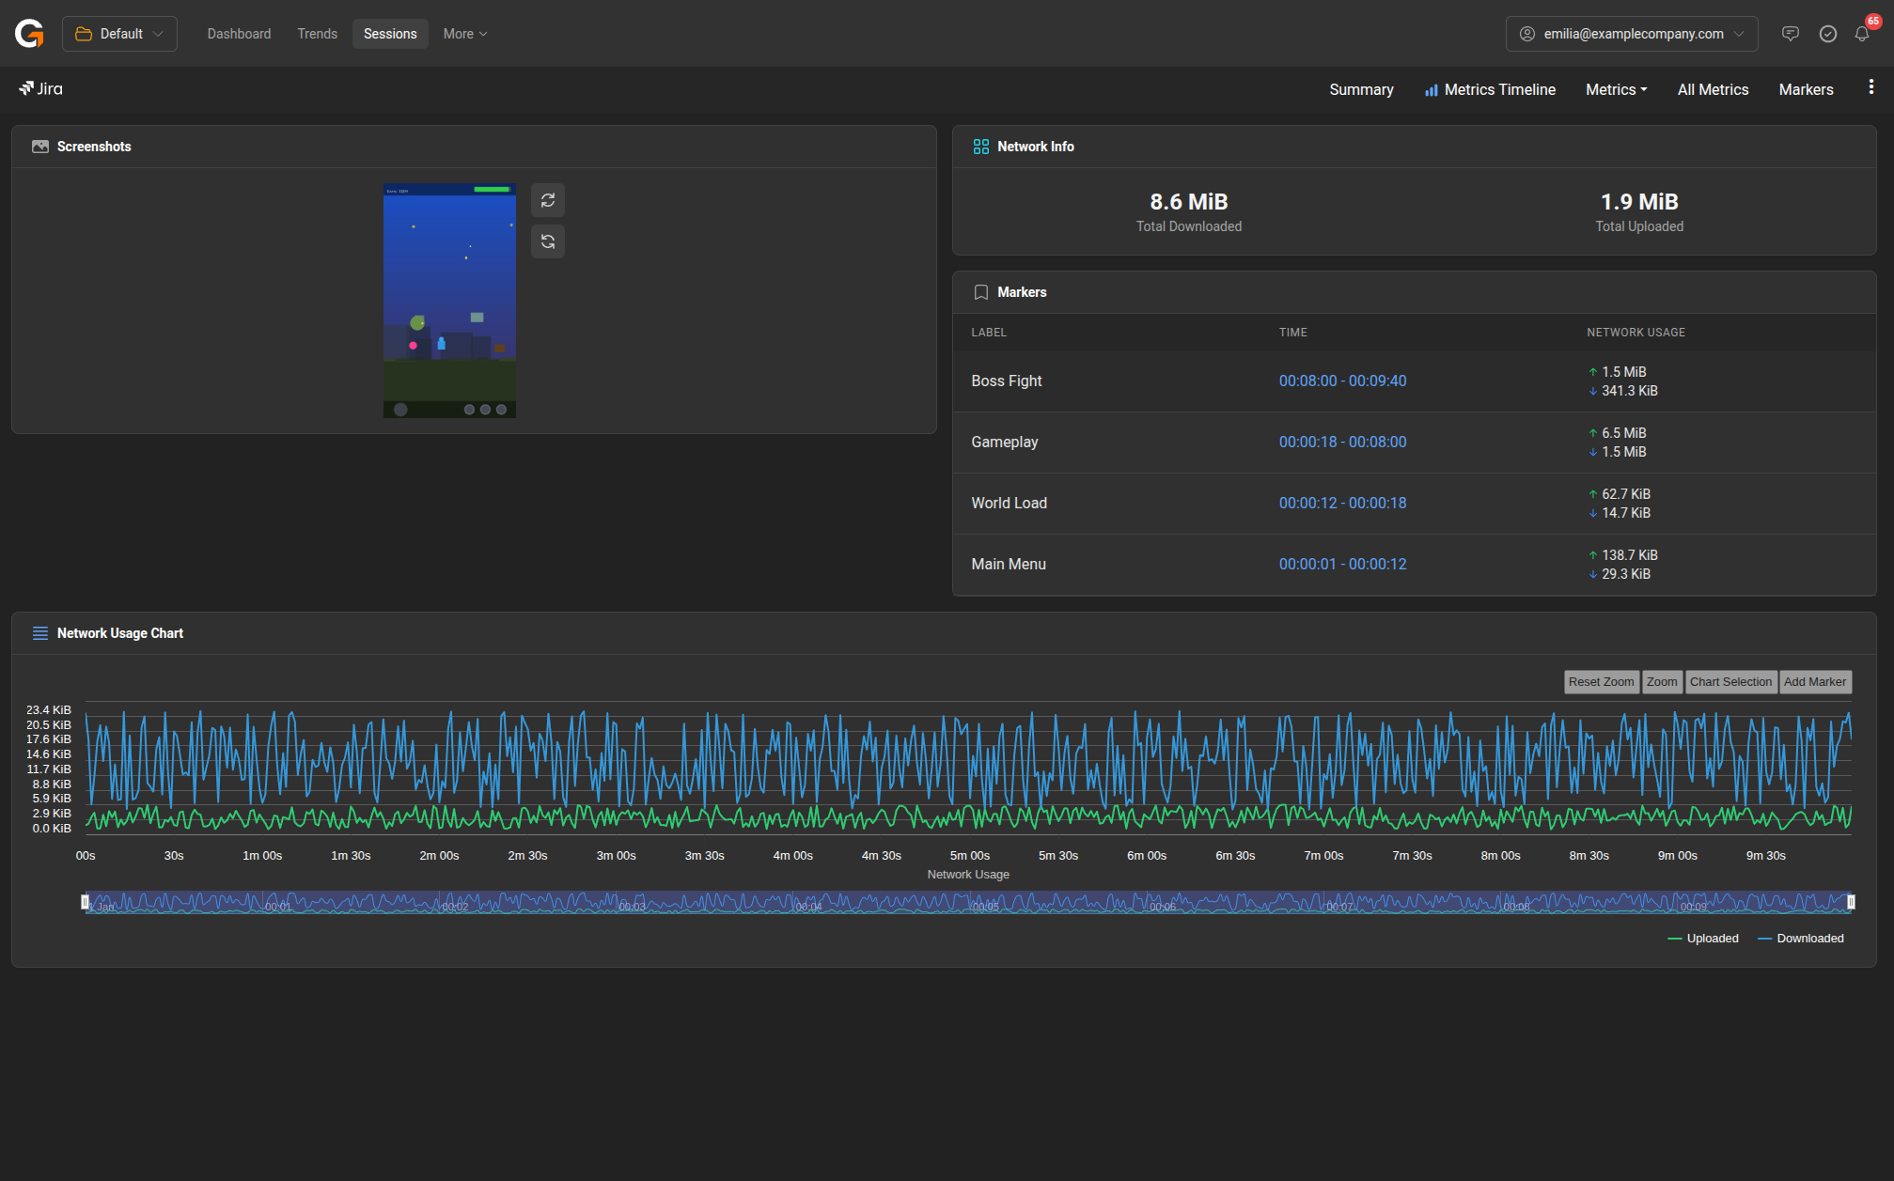
Task: Click the game screenshot thumbnail
Action: (x=449, y=301)
